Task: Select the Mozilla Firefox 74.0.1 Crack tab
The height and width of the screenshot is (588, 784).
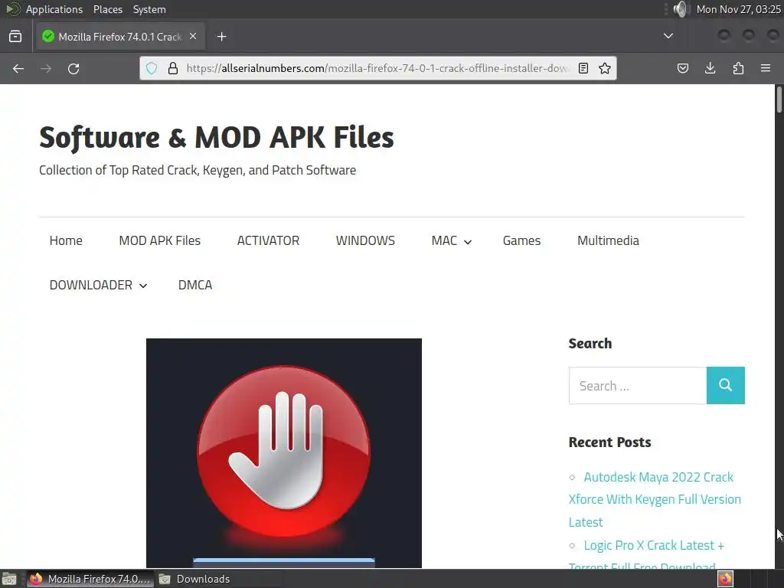Action: point(120,37)
